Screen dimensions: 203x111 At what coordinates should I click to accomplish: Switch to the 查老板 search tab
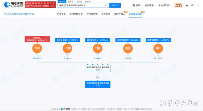[x=71, y=2]
